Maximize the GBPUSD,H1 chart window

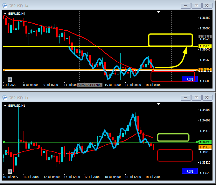click(196, 98)
